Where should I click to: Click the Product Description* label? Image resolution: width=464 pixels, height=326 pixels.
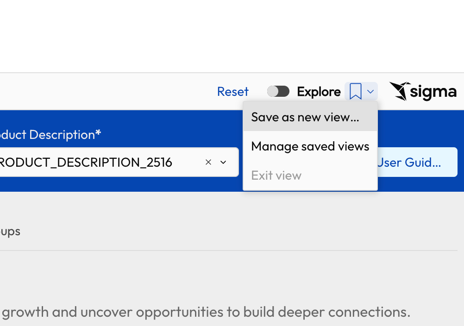(50, 135)
